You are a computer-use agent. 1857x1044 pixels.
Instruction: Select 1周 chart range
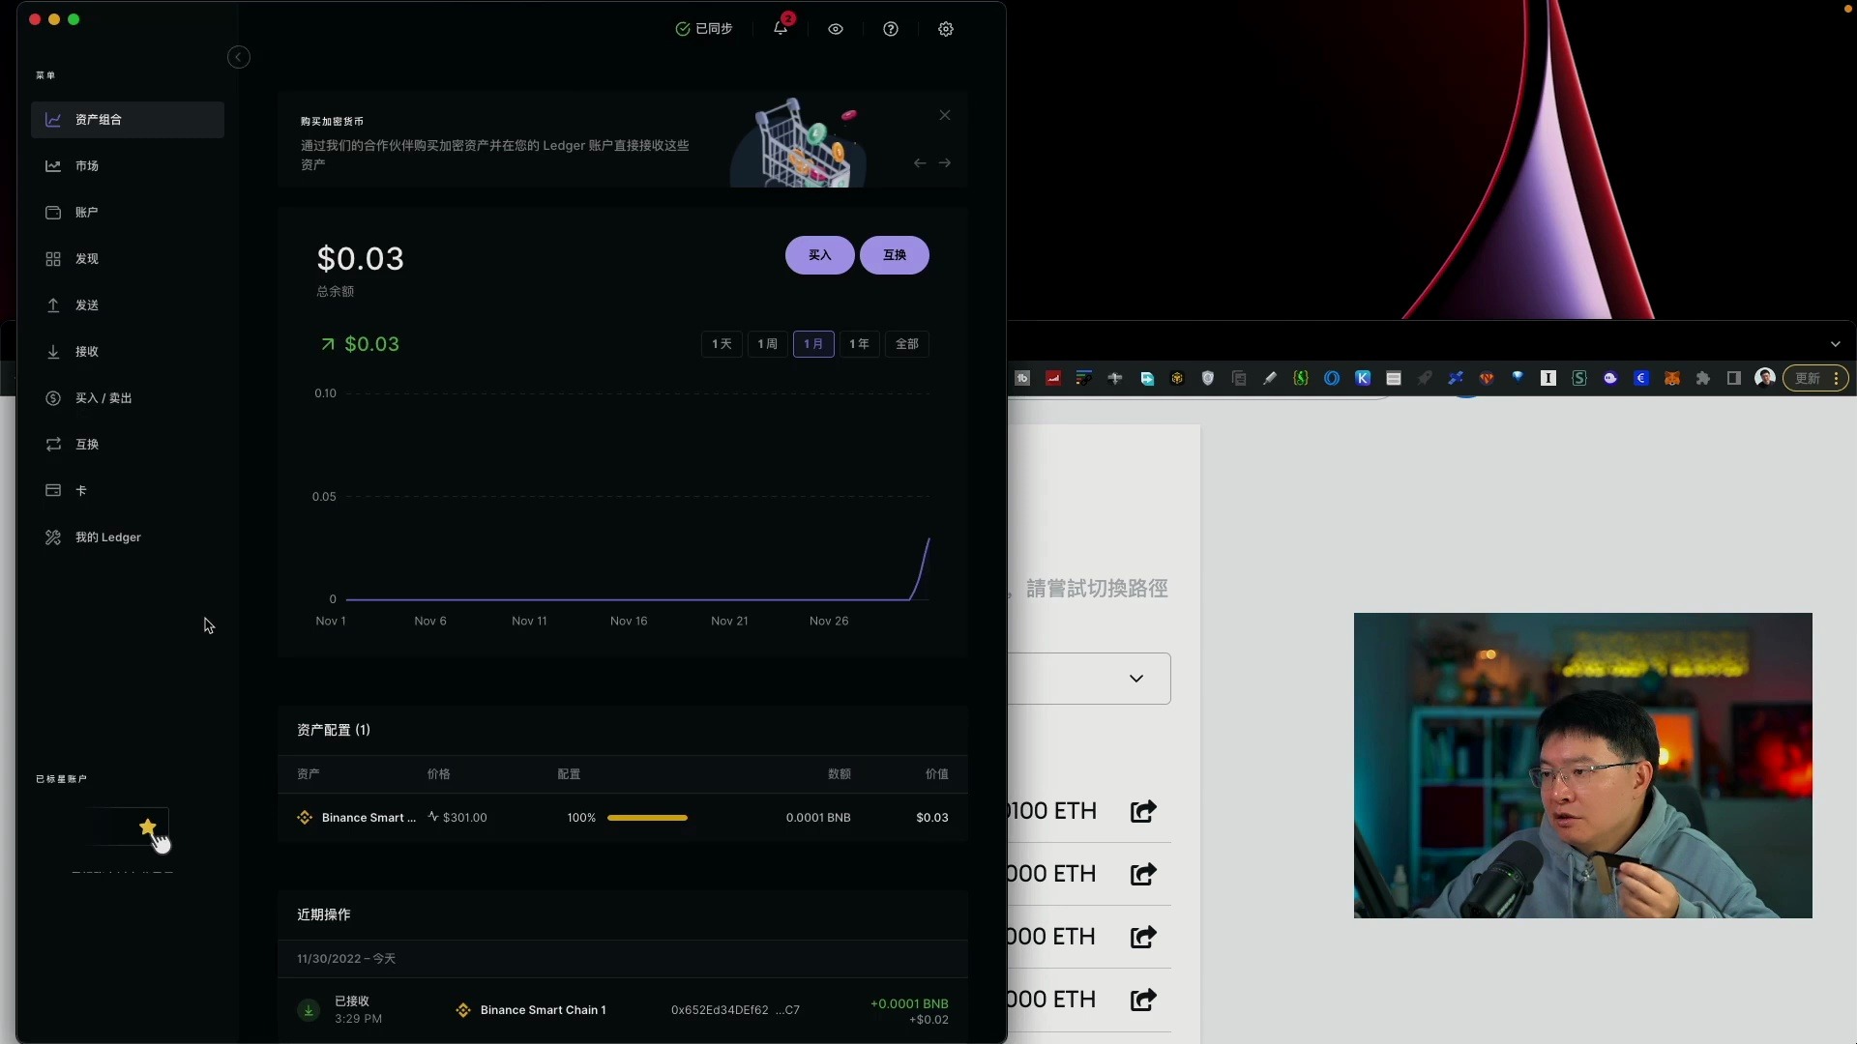tap(767, 344)
